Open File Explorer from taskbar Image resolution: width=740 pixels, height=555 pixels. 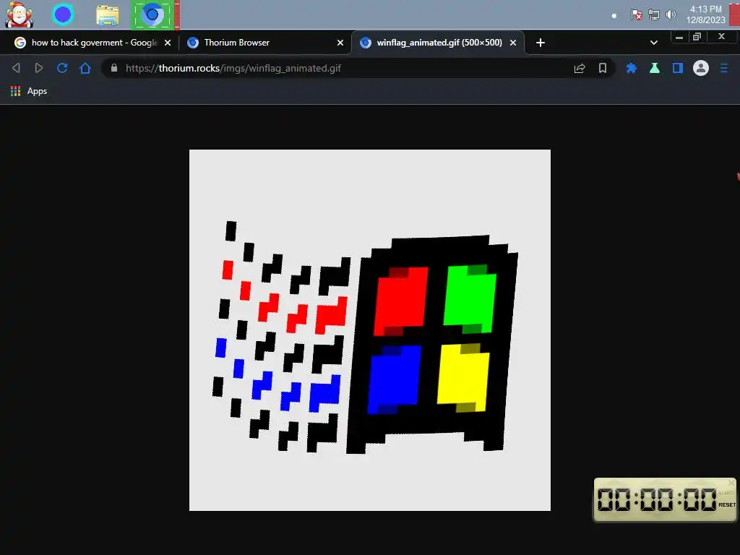(x=108, y=15)
